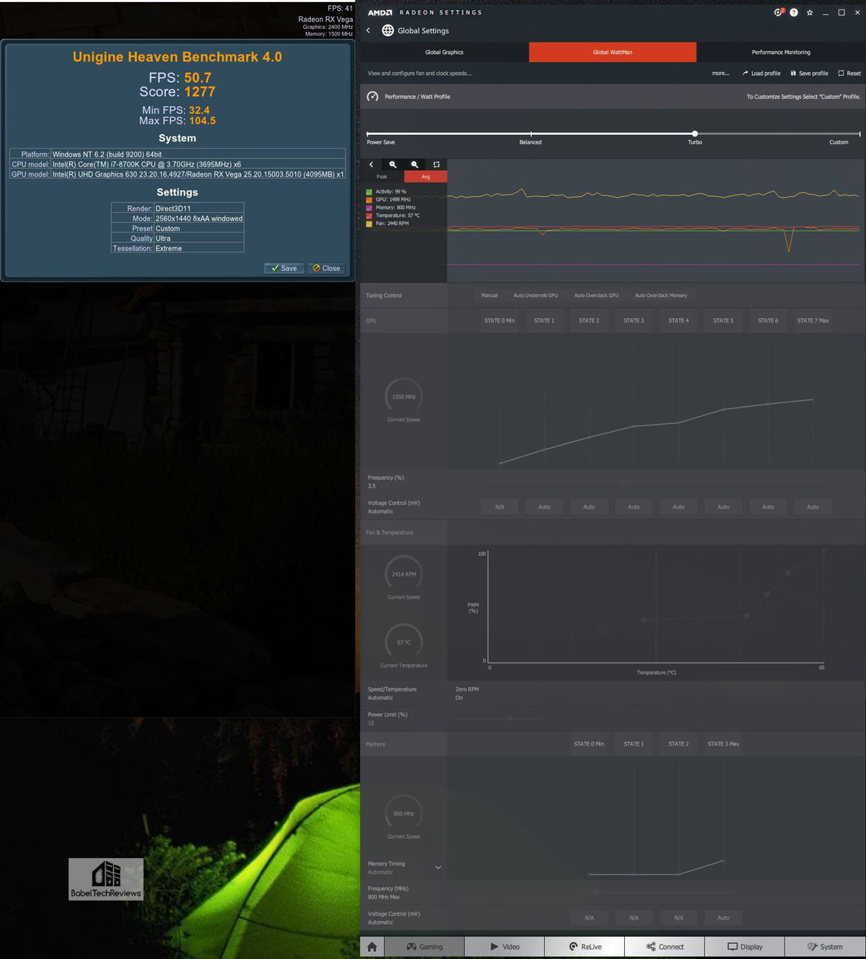
Task: Go back using the Global Settings arrow
Action: click(x=368, y=30)
